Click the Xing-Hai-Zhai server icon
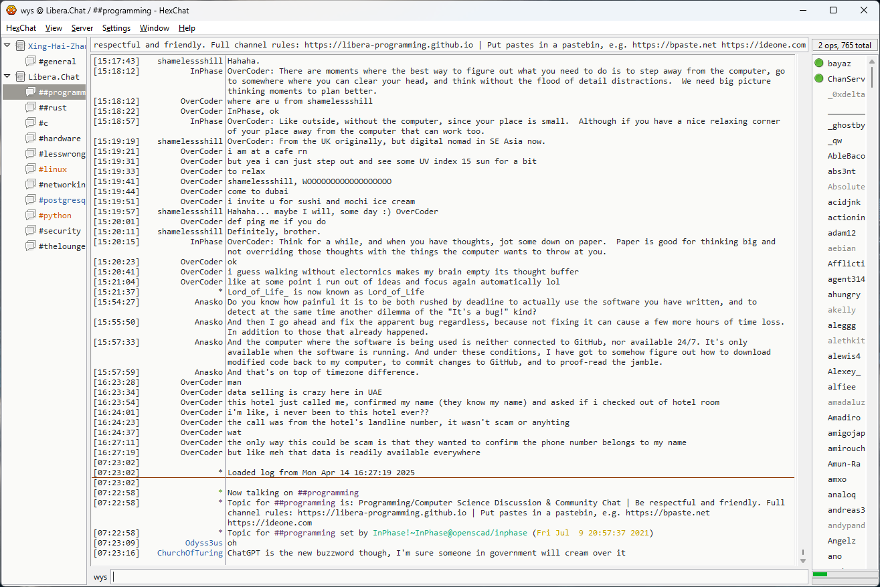The width and height of the screenshot is (880, 587). pos(20,46)
